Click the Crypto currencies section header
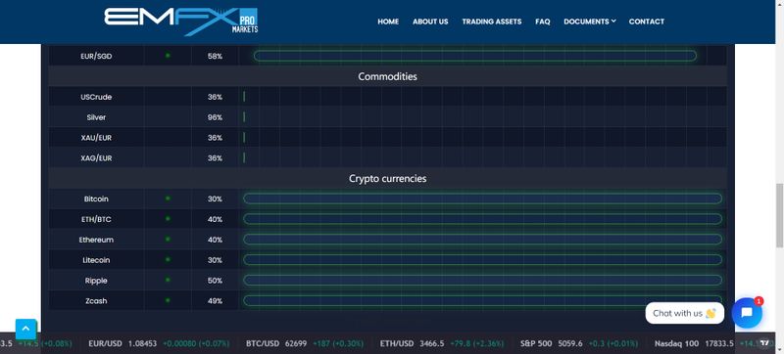 click(387, 179)
